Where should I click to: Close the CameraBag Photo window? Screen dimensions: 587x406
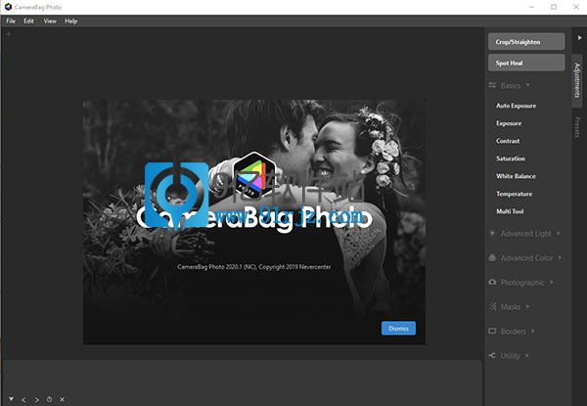coord(576,7)
